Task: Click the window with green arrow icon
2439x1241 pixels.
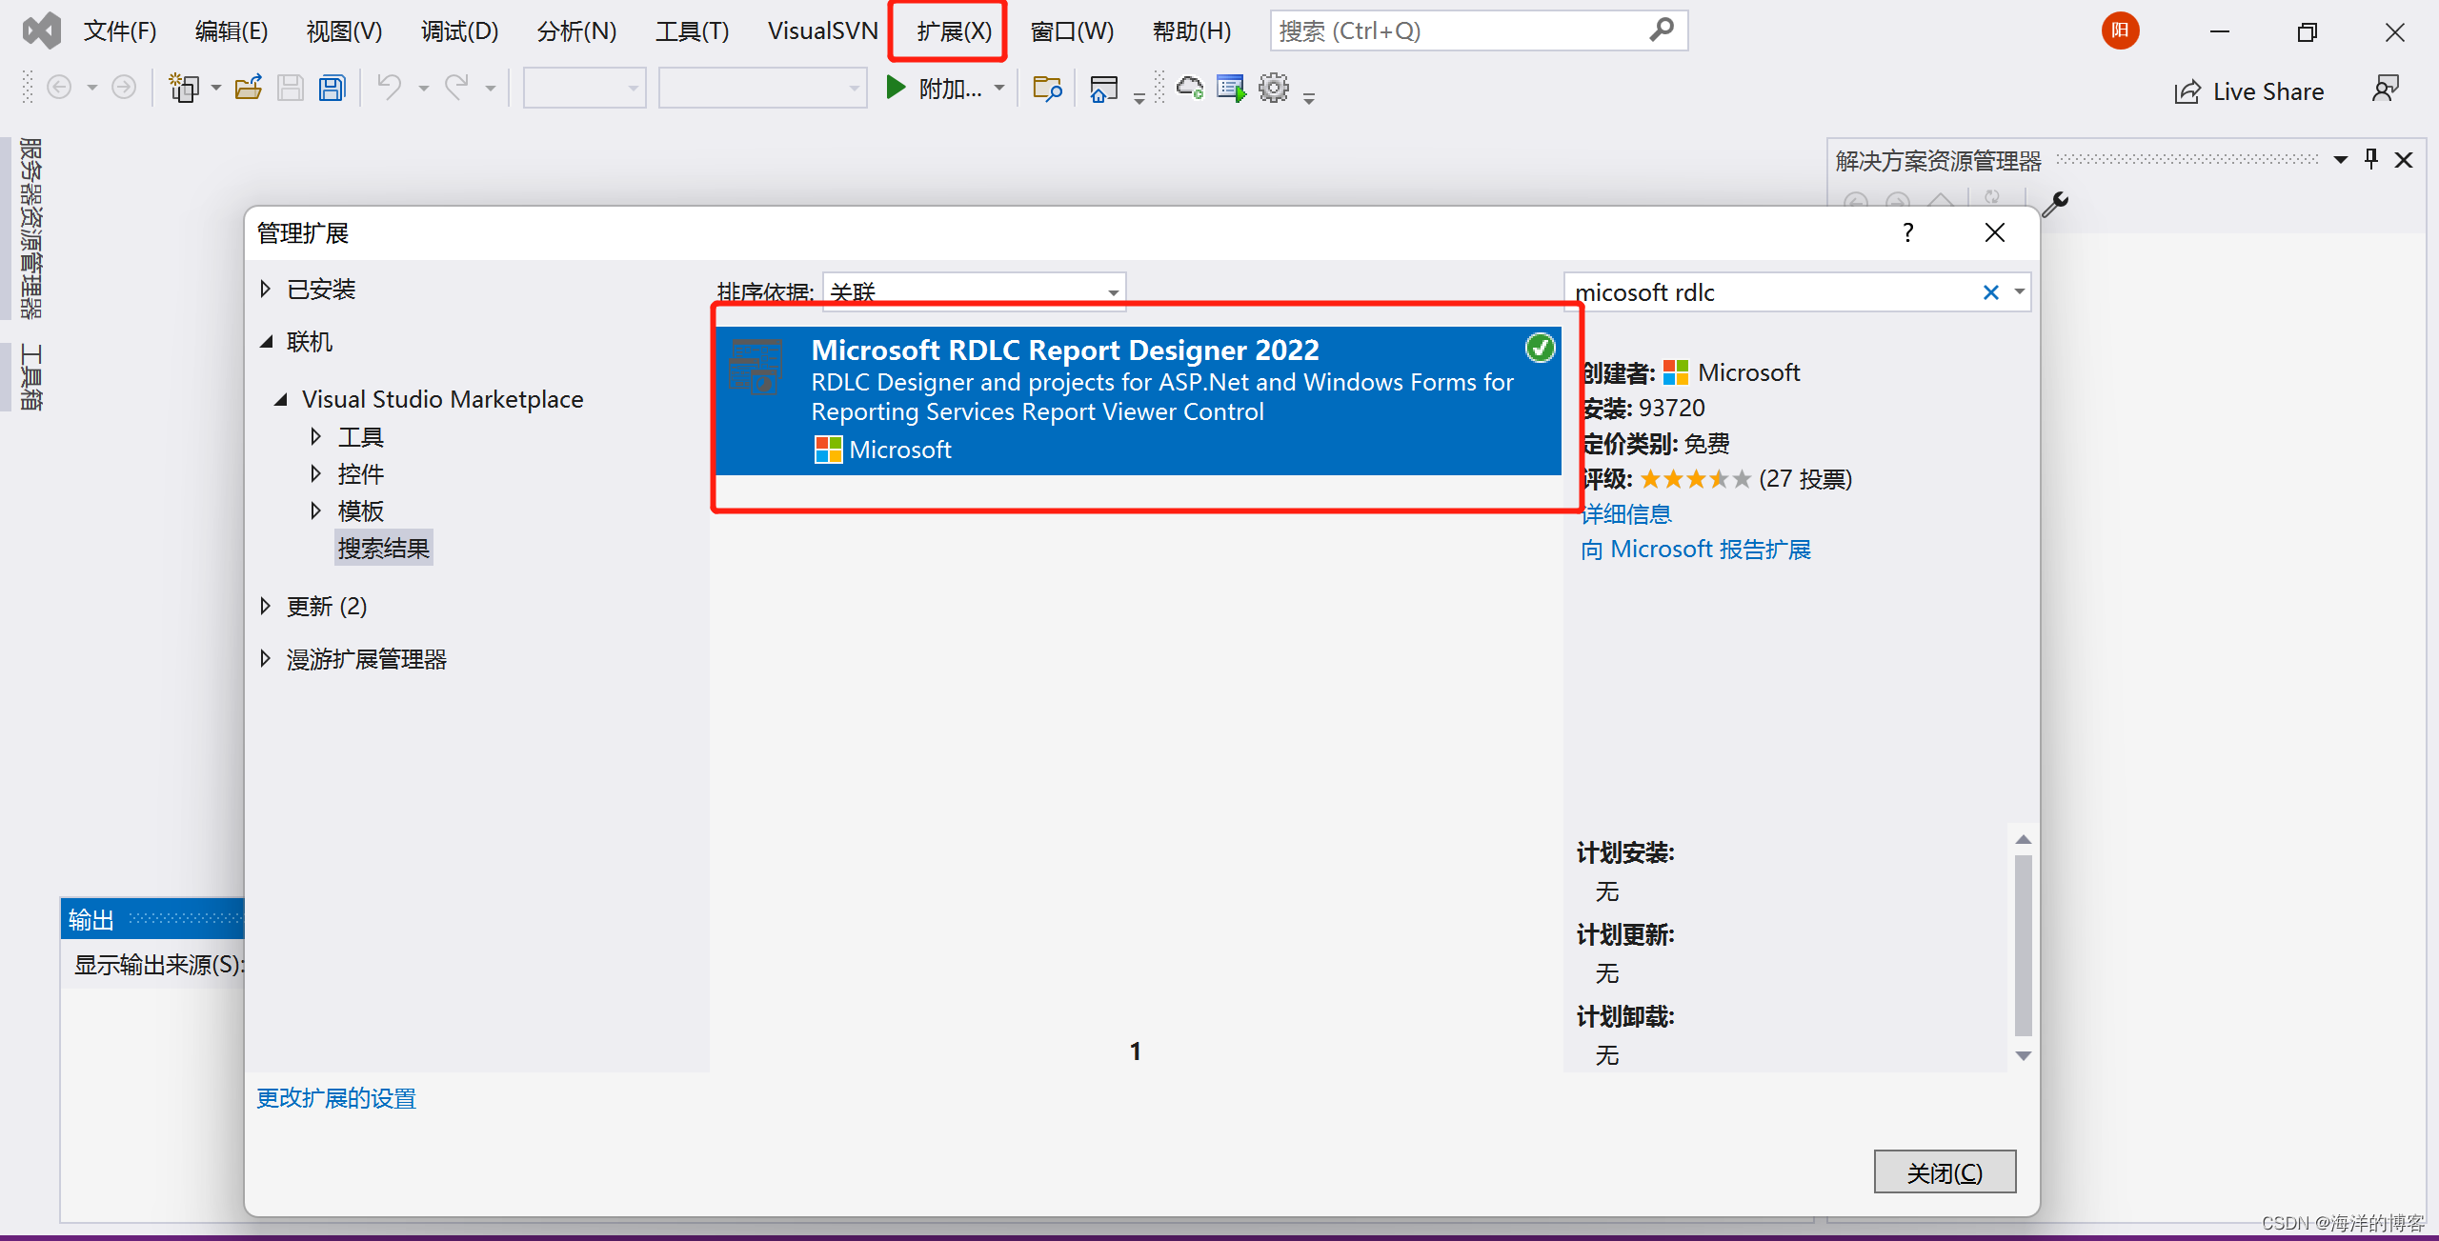Action: [x=1231, y=89]
